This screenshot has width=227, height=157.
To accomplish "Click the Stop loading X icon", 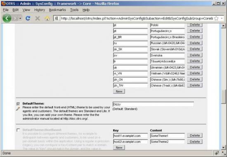I will click(38, 19).
